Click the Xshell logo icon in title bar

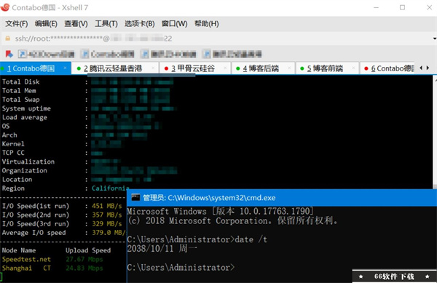[x=5, y=7]
